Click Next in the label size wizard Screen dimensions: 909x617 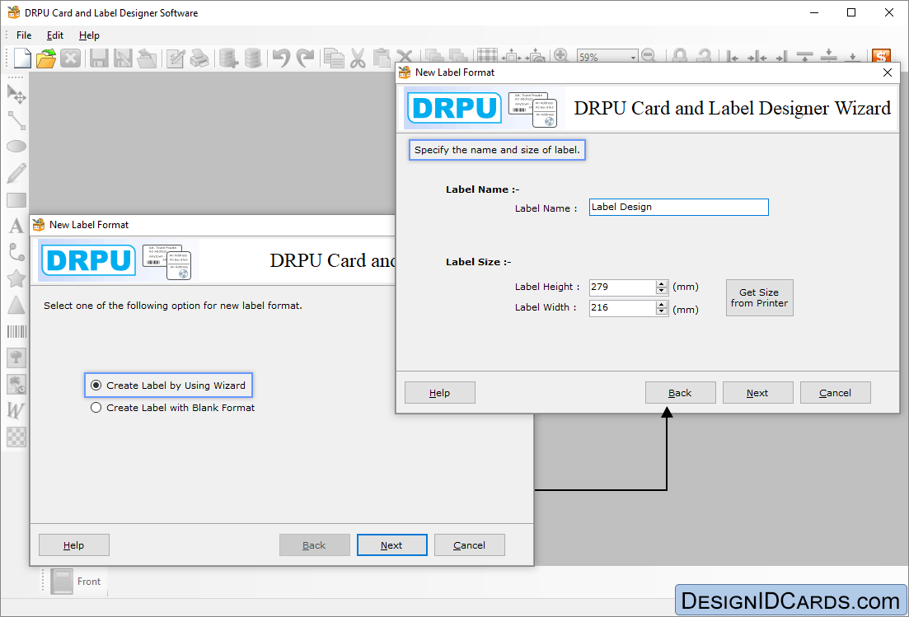pos(757,393)
